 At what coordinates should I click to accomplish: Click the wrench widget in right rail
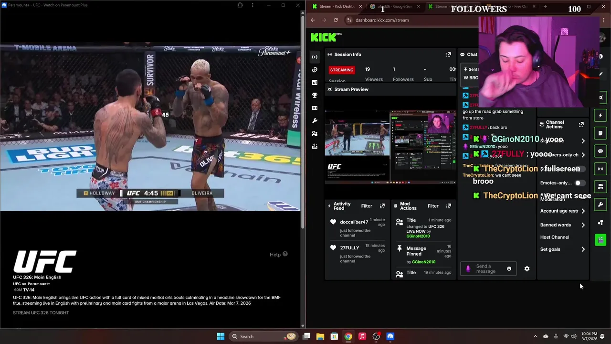tap(600, 204)
